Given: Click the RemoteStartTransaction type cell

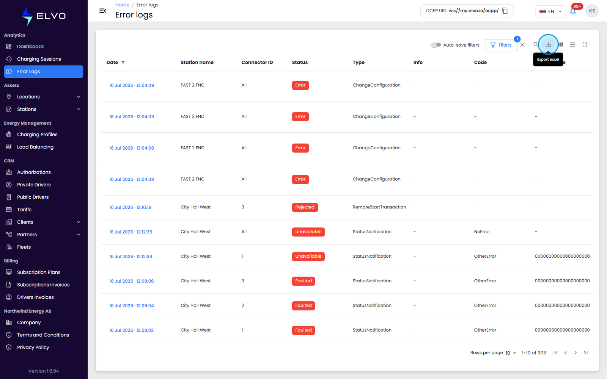Looking at the screenshot, I should [379, 207].
